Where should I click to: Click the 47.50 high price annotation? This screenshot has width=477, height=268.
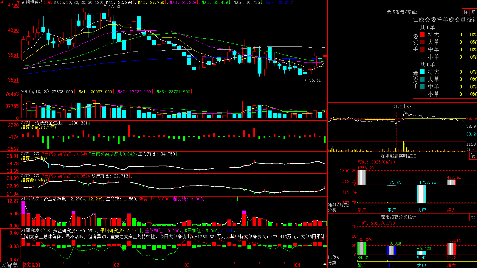point(114,7)
